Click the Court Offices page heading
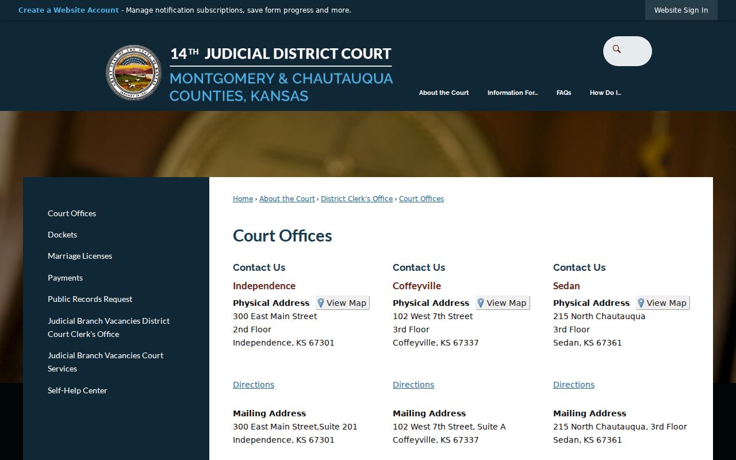This screenshot has width=736, height=460. (282, 236)
